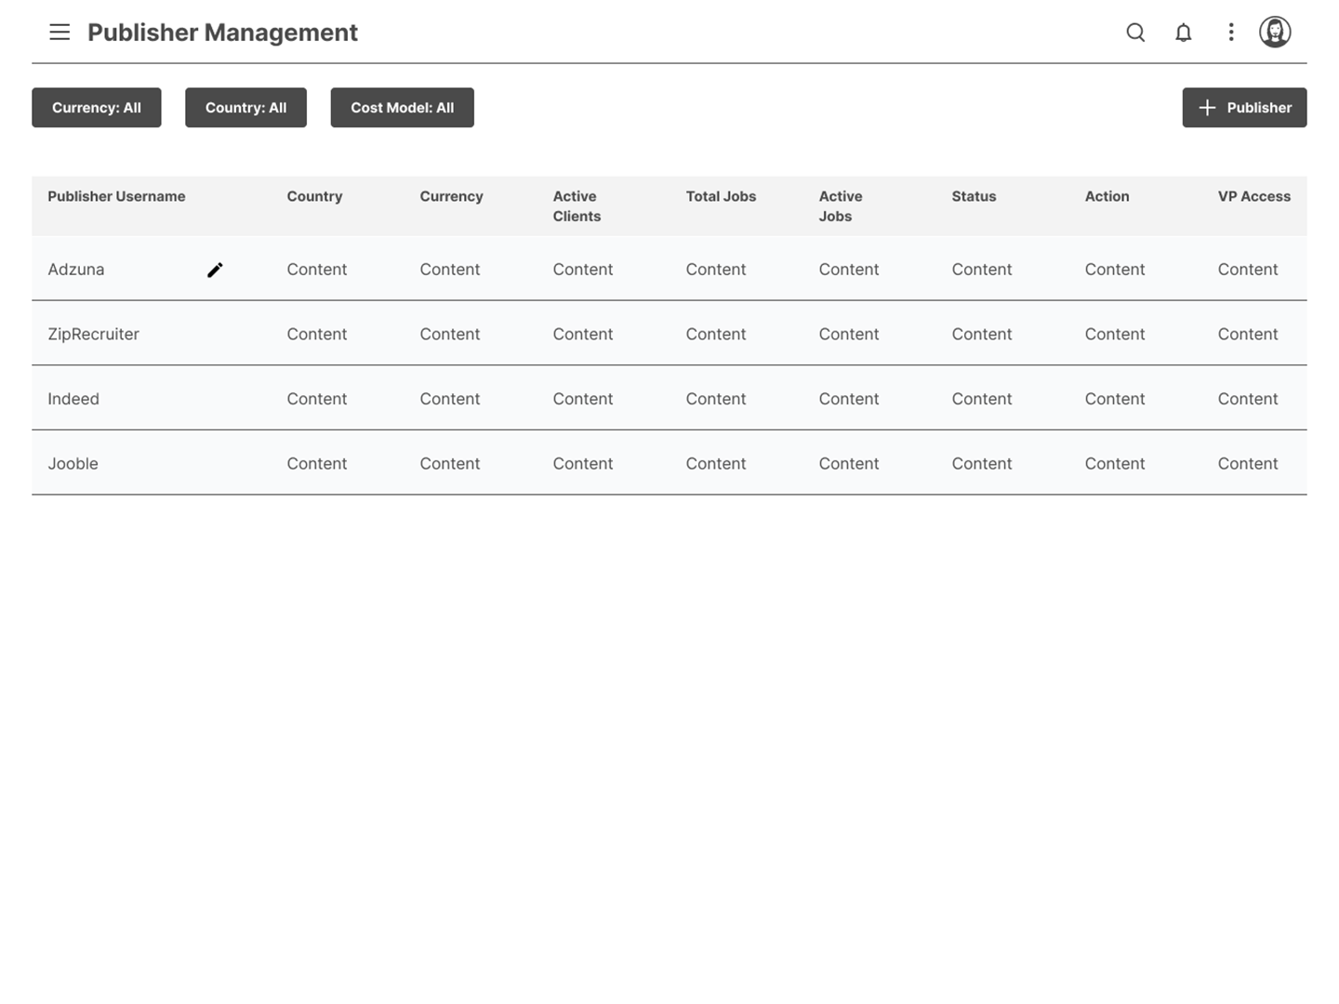Image resolution: width=1339 pixels, height=1004 pixels.
Task: Select the ZipRecruiter publisher row
Action: pyautogui.click(x=93, y=334)
